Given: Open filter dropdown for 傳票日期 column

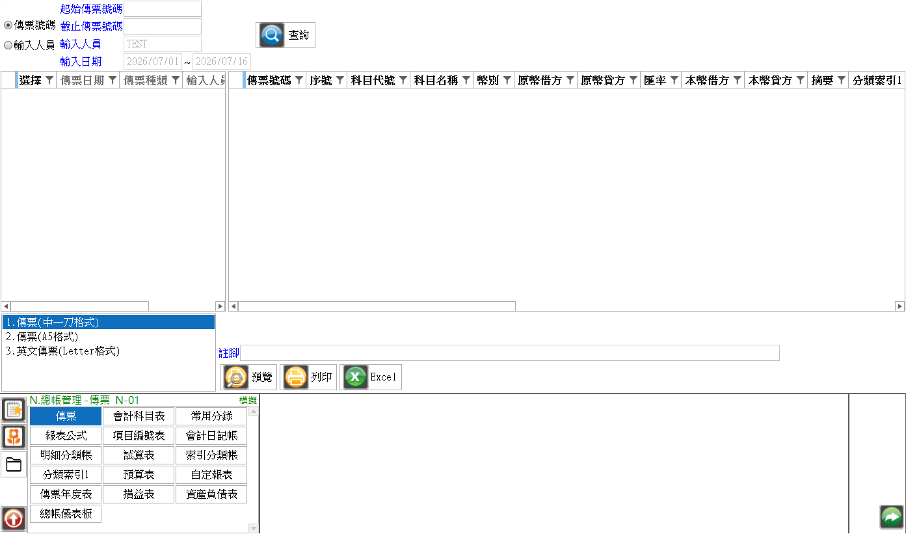Looking at the screenshot, I should click(x=113, y=80).
